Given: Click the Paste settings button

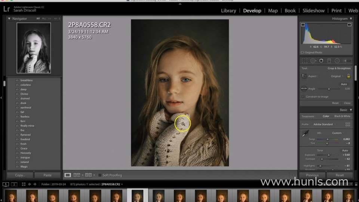Looking at the screenshot, I should click(x=47, y=175).
